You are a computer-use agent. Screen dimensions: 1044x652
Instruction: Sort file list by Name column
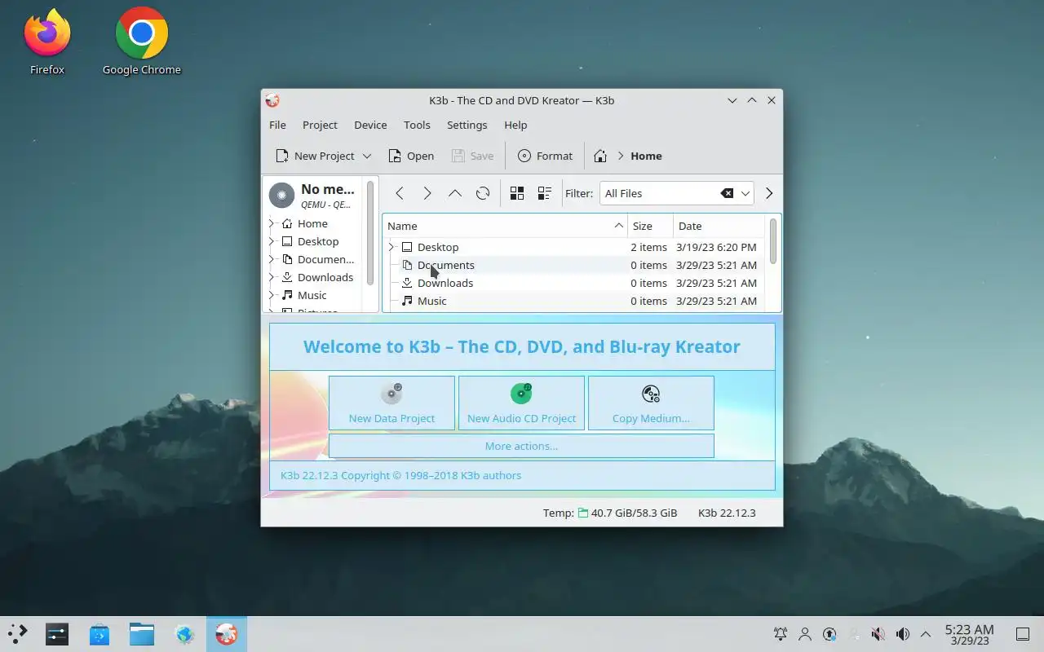[x=505, y=226]
